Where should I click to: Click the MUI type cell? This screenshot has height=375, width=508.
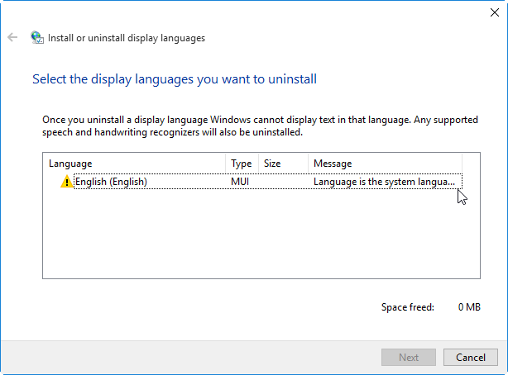(240, 182)
